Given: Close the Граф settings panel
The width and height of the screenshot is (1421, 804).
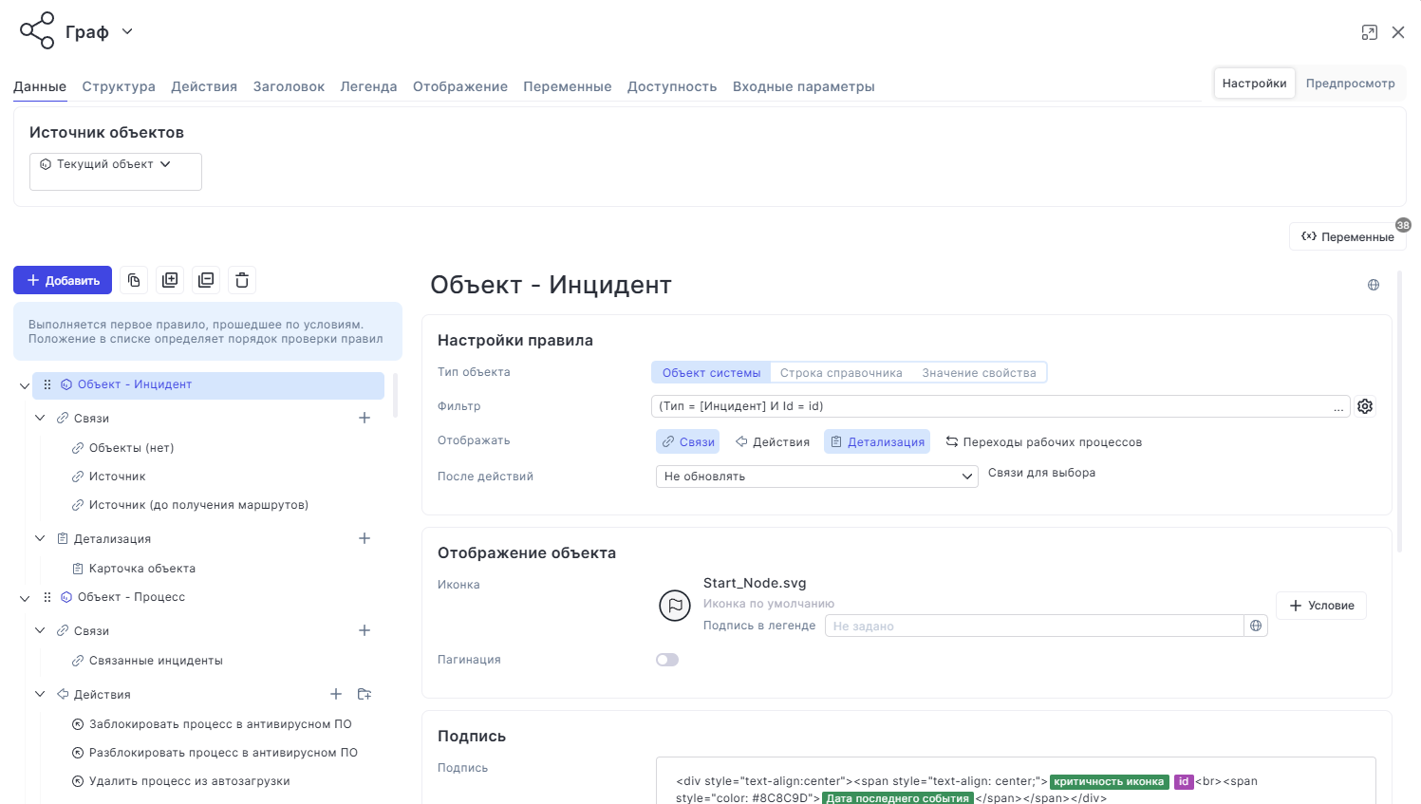Looking at the screenshot, I should (x=1398, y=32).
